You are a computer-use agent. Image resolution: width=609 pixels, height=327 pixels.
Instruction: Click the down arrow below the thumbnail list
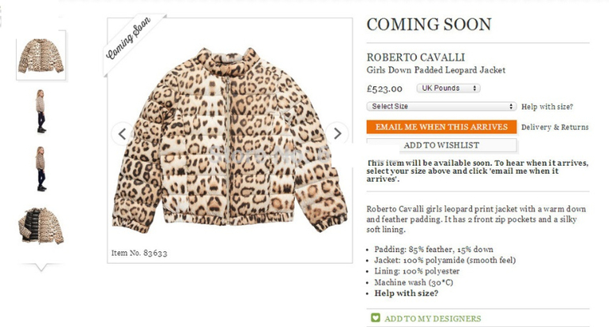tap(41, 267)
